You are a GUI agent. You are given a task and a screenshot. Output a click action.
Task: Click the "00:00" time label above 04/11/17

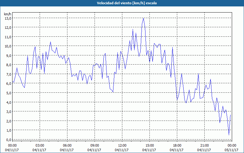tap(12, 146)
